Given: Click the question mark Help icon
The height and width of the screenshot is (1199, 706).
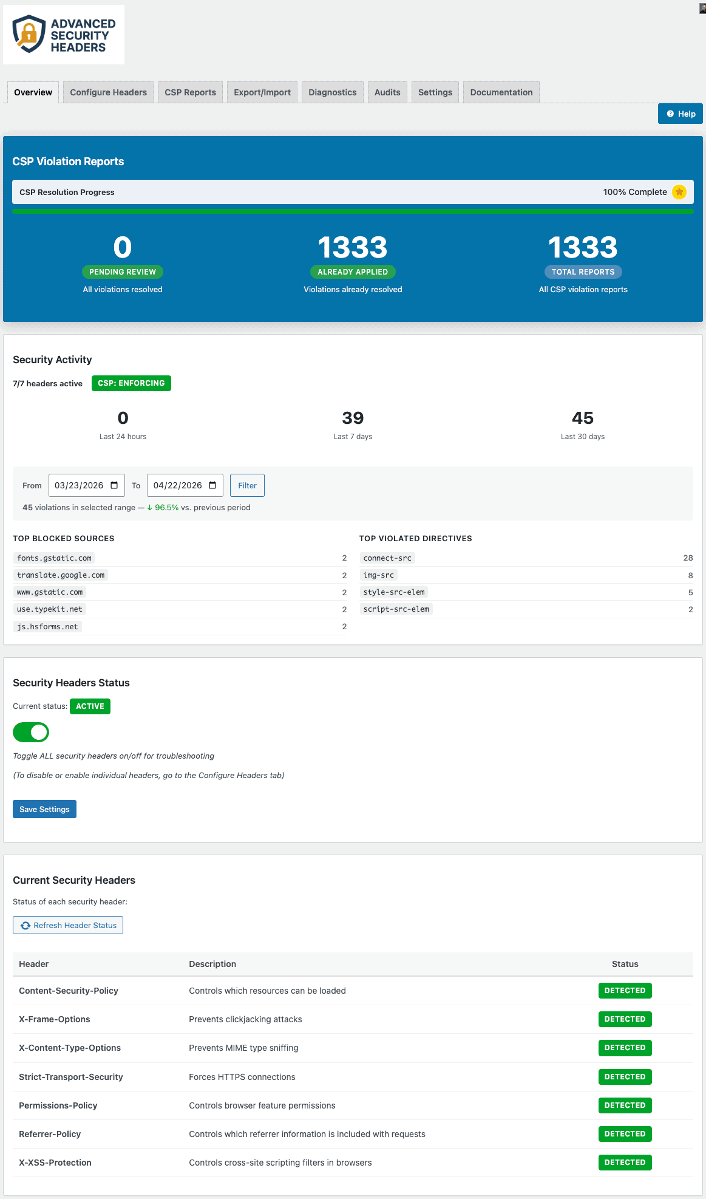Looking at the screenshot, I should [x=670, y=114].
